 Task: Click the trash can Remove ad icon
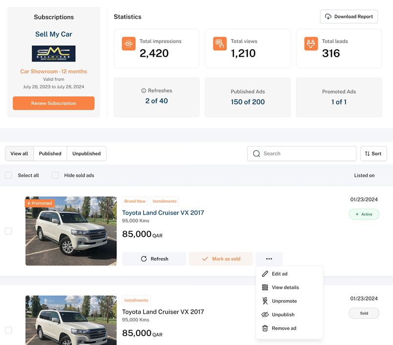click(x=265, y=328)
